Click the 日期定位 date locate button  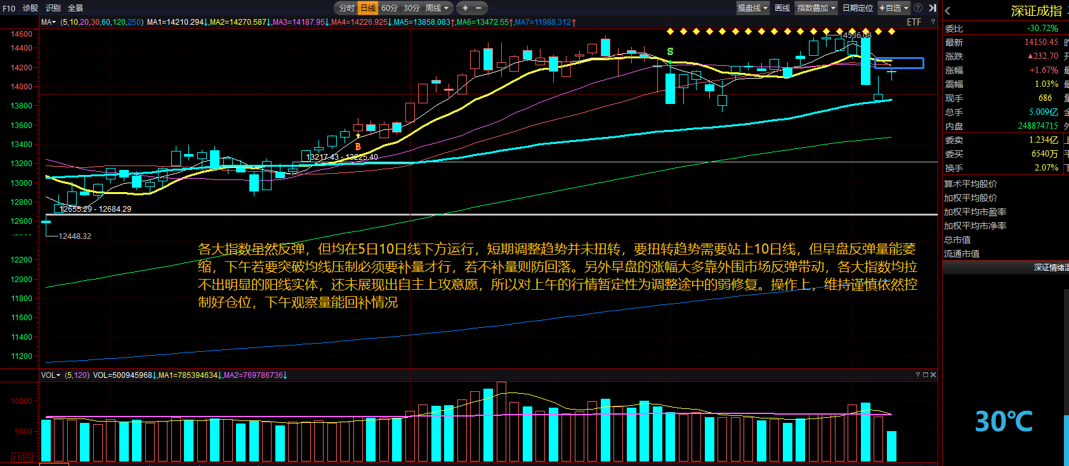(858, 8)
